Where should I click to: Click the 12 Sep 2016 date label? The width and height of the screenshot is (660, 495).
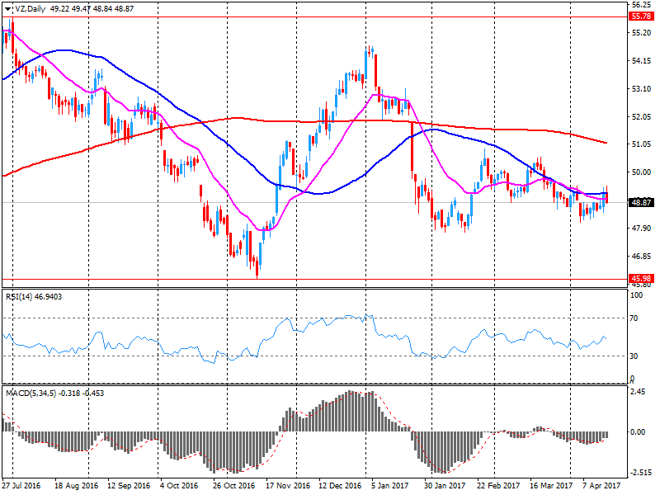129,485
